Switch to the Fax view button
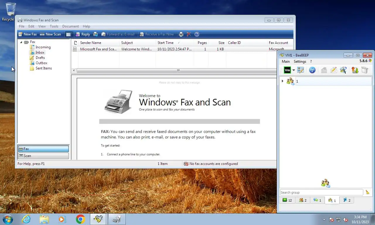Viewport: 375px width, 225px height. tap(43, 149)
